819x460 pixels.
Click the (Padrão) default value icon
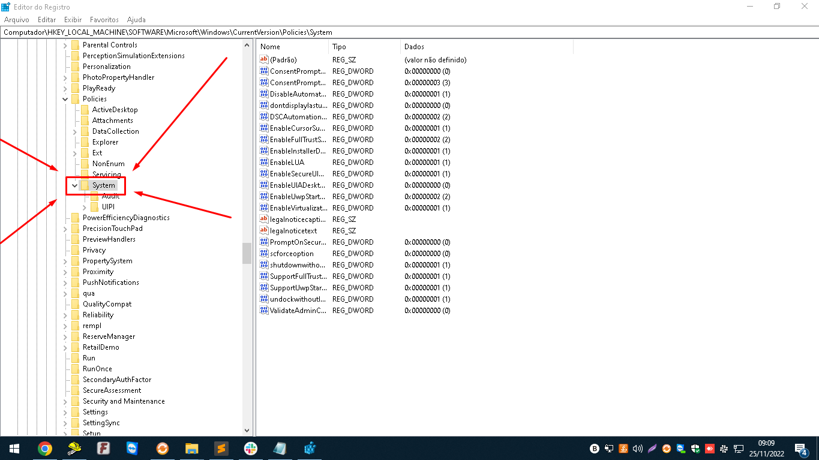[x=264, y=59]
